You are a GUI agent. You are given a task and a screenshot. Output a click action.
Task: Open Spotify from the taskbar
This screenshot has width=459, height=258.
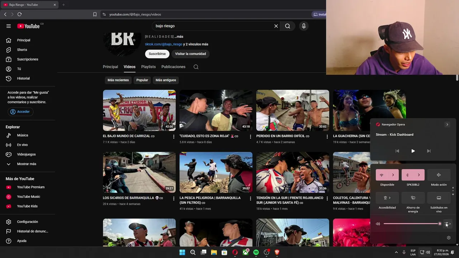click(x=256, y=252)
